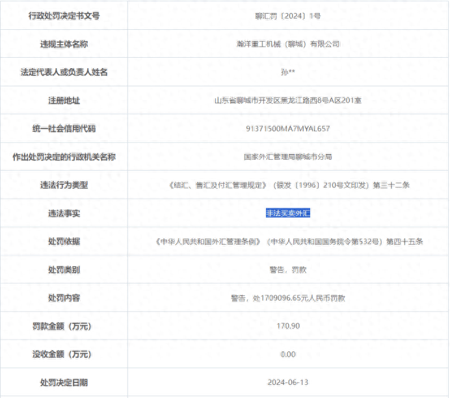Click the penalty category value 警告，罚款

tap(288, 269)
